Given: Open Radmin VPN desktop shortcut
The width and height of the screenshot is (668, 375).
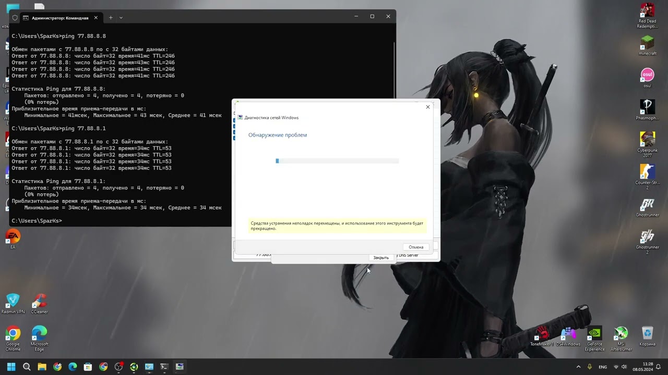Looking at the screenshot, I should click(x=13, y=304).
